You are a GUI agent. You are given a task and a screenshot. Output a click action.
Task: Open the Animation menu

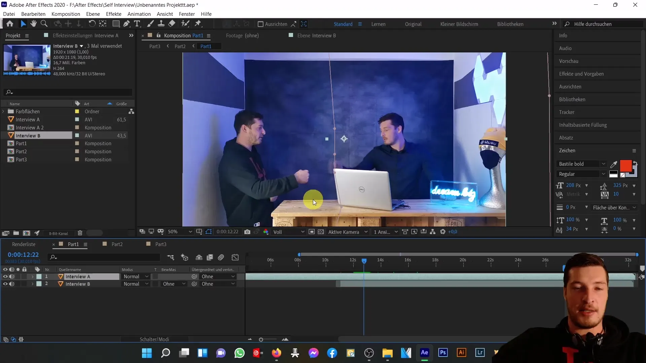[139, 14]
